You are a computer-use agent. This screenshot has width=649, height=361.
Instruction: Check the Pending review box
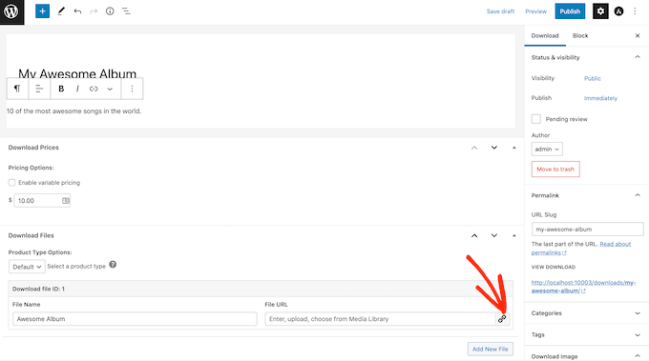point(536,119)
